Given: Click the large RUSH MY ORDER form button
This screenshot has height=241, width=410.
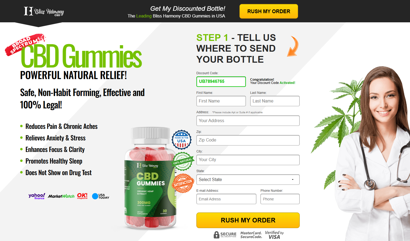Looking at the screenshot, I should pyautogui.click(x=248, y=220).
